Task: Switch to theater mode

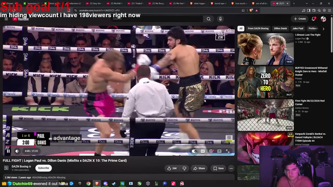Action: point(219,151)
